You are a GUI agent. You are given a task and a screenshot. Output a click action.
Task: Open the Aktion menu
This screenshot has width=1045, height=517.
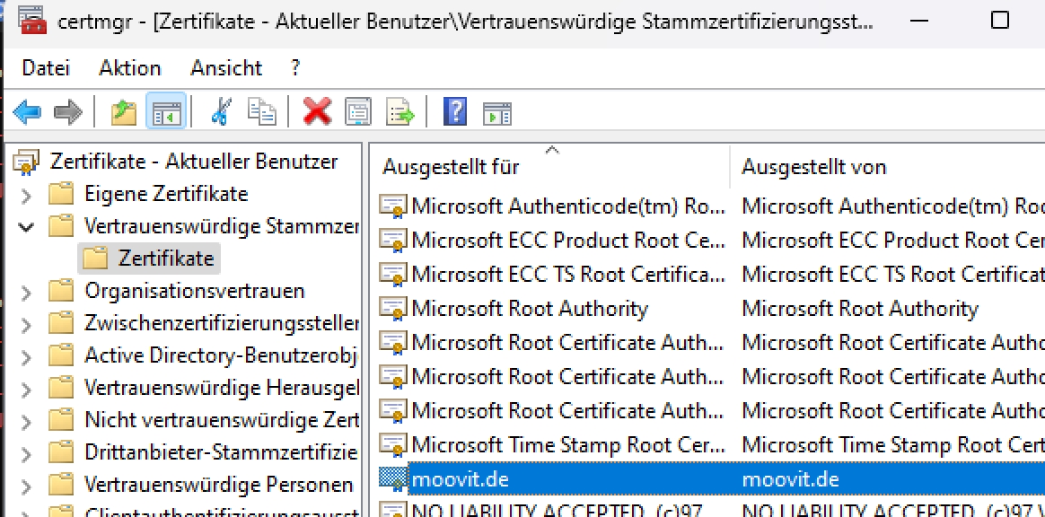[x=130, y=68]
